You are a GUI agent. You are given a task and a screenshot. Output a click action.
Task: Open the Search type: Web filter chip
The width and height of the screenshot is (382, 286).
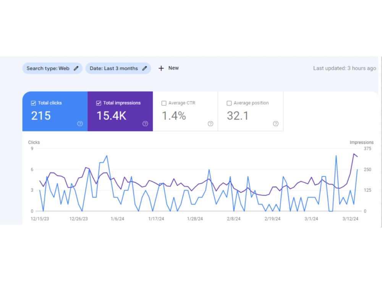pyautogui.click(x=52, y=68)
